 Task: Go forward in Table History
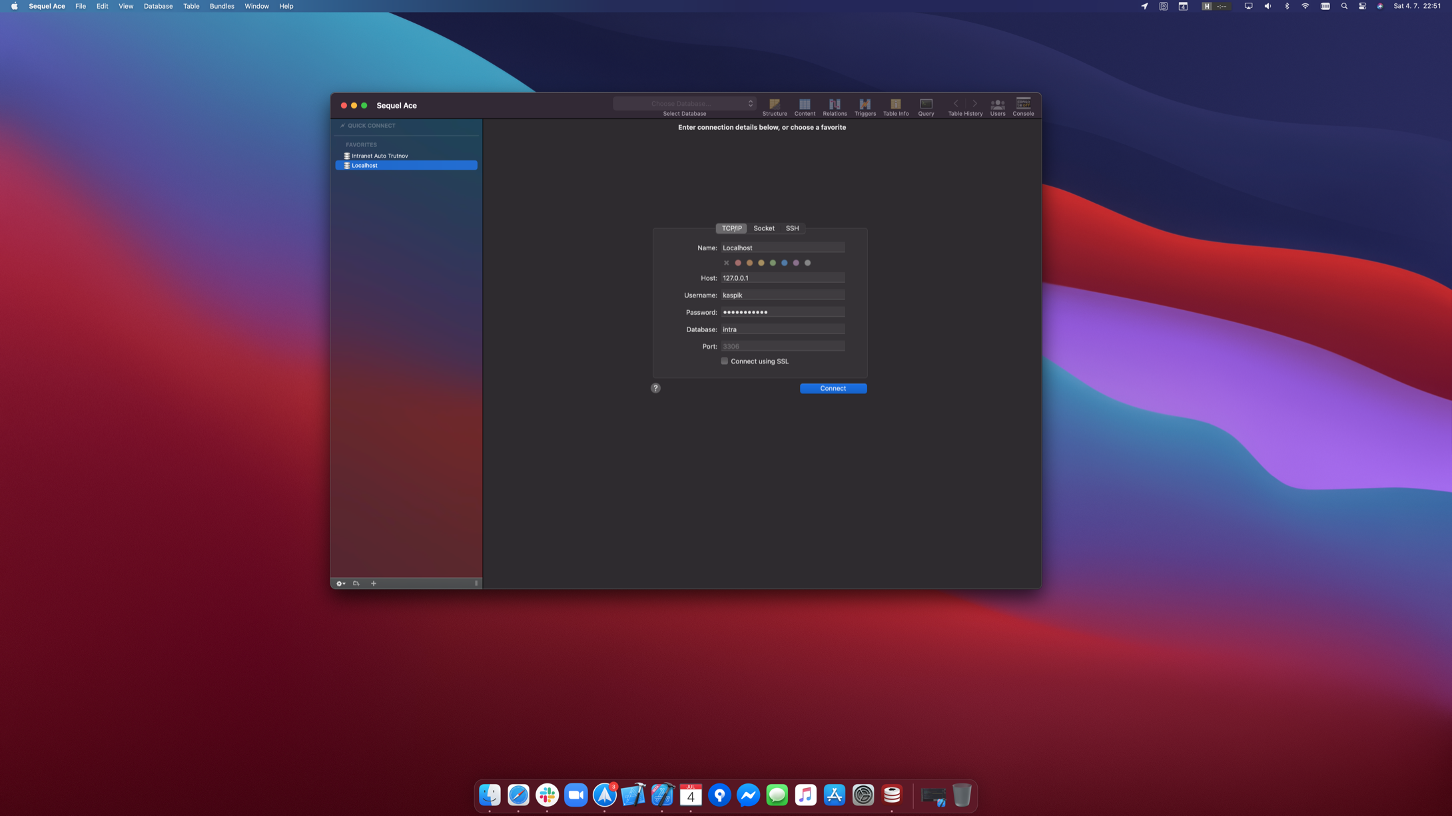[x=974, y=103]
